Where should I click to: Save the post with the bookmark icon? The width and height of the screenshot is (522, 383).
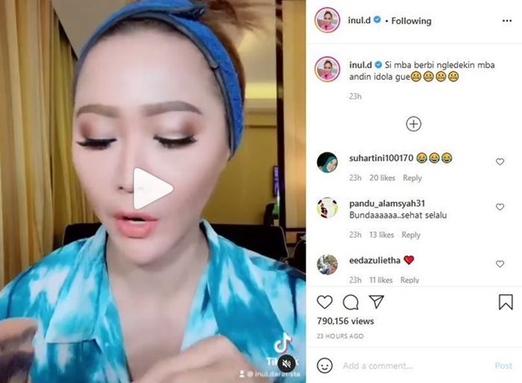(506, 302)
